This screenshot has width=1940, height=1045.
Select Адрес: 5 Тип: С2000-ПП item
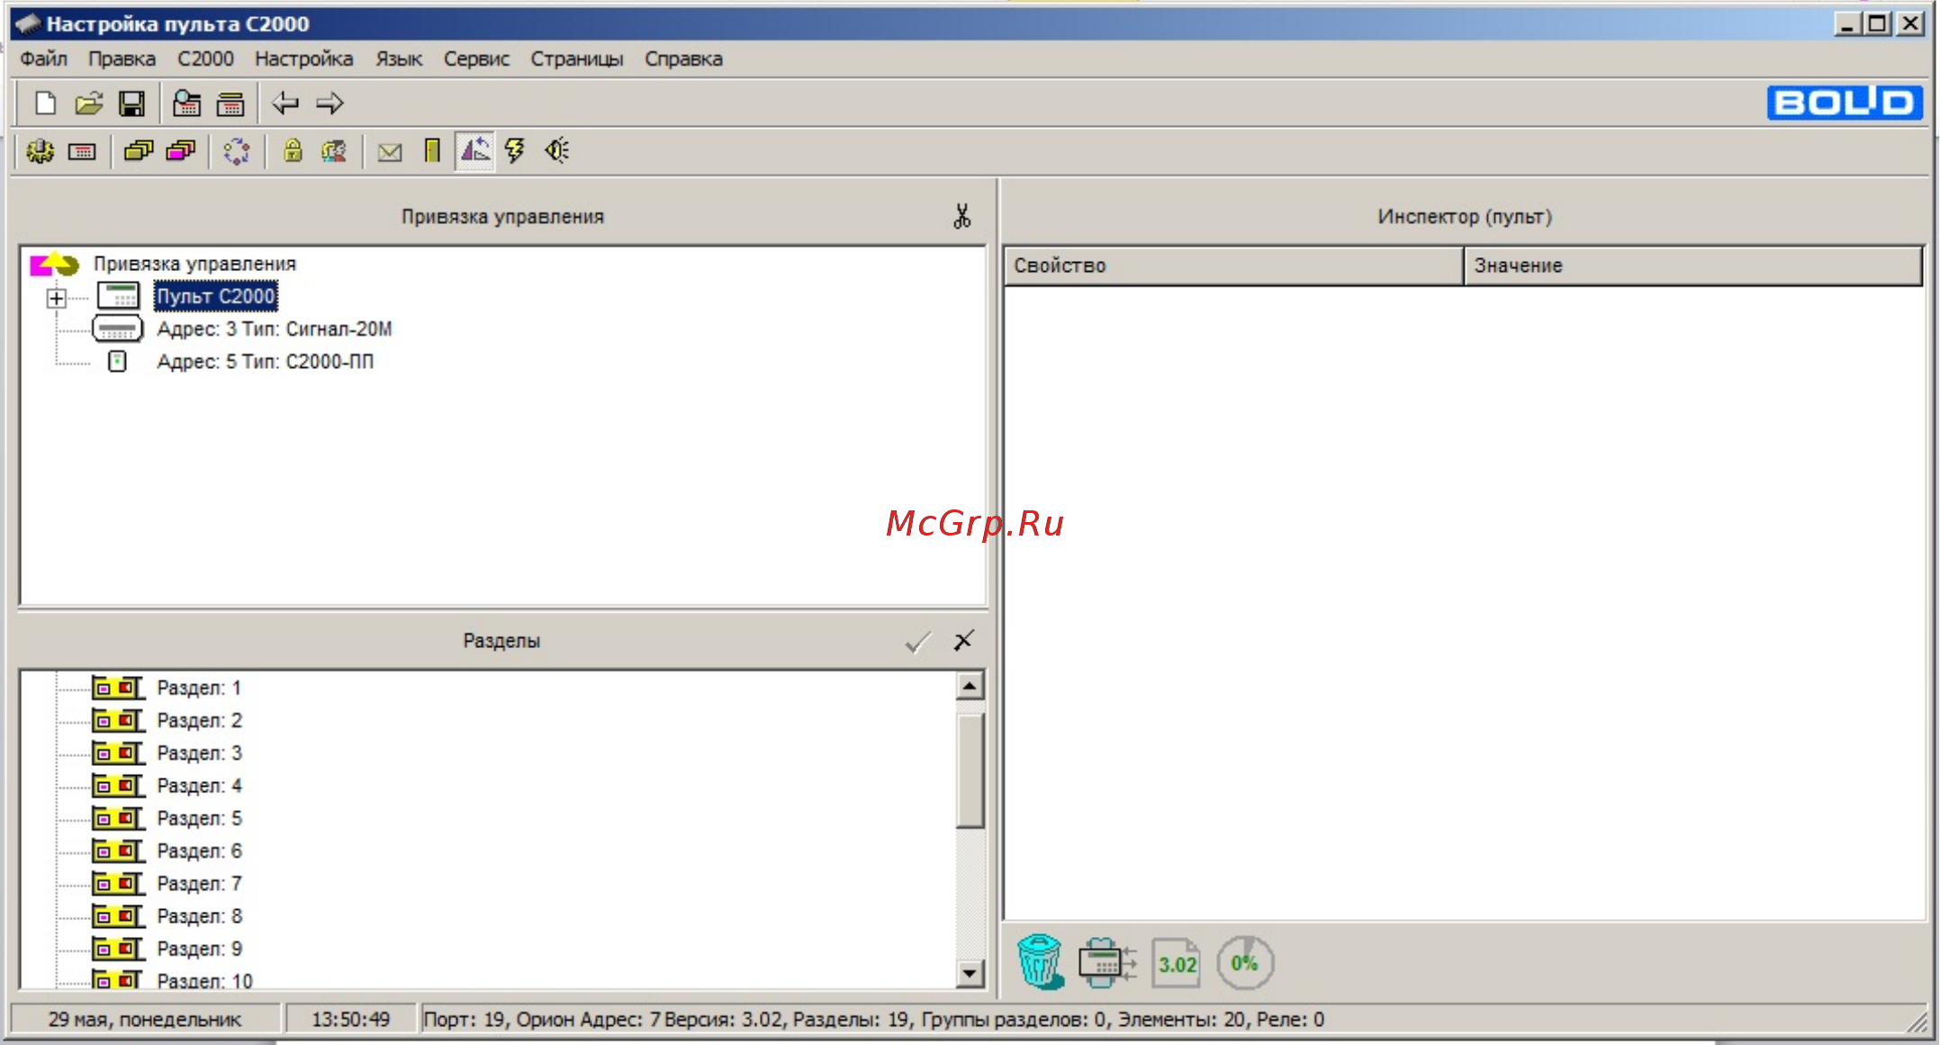(x=266, y=362)
